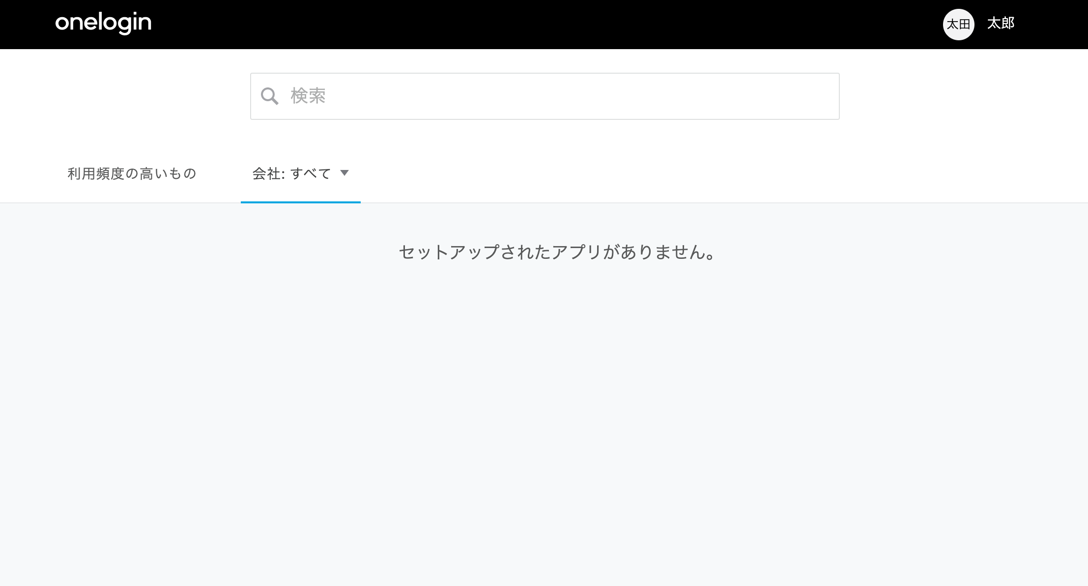Click the 検索 search field
Screen dimensions: 1088x586
(x=544, y=96)
